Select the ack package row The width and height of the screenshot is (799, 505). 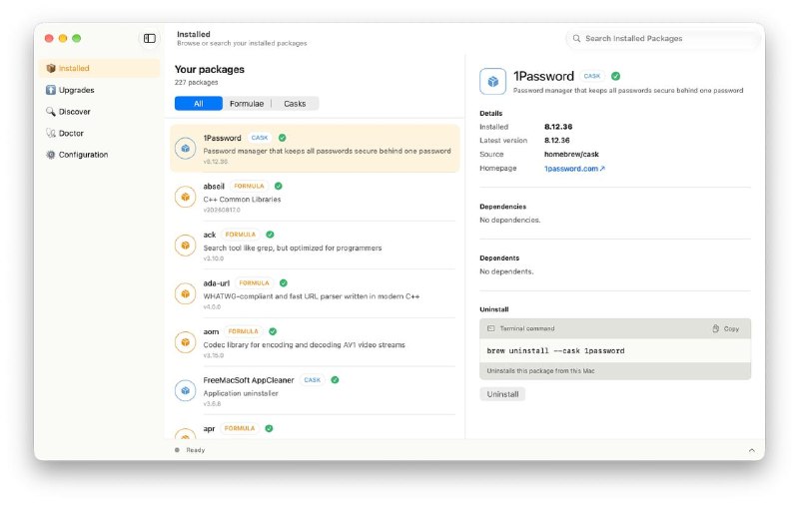click(315, 246)
